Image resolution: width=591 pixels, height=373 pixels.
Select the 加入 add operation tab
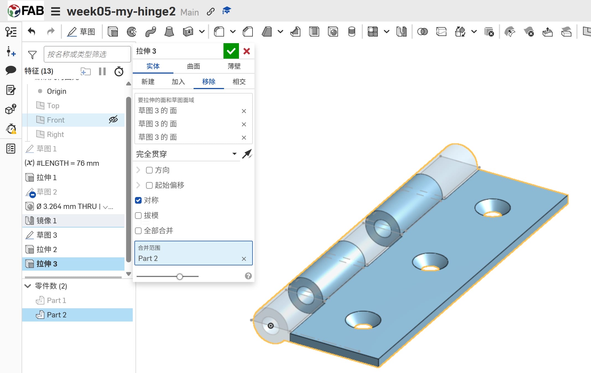[x=178, y=82]
